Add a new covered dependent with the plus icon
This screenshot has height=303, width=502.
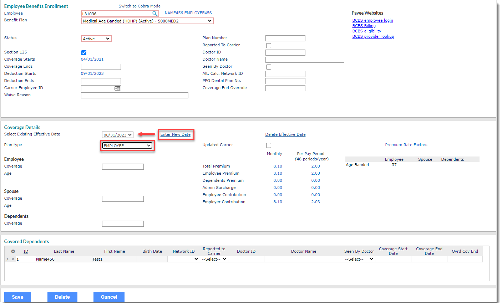13,251
